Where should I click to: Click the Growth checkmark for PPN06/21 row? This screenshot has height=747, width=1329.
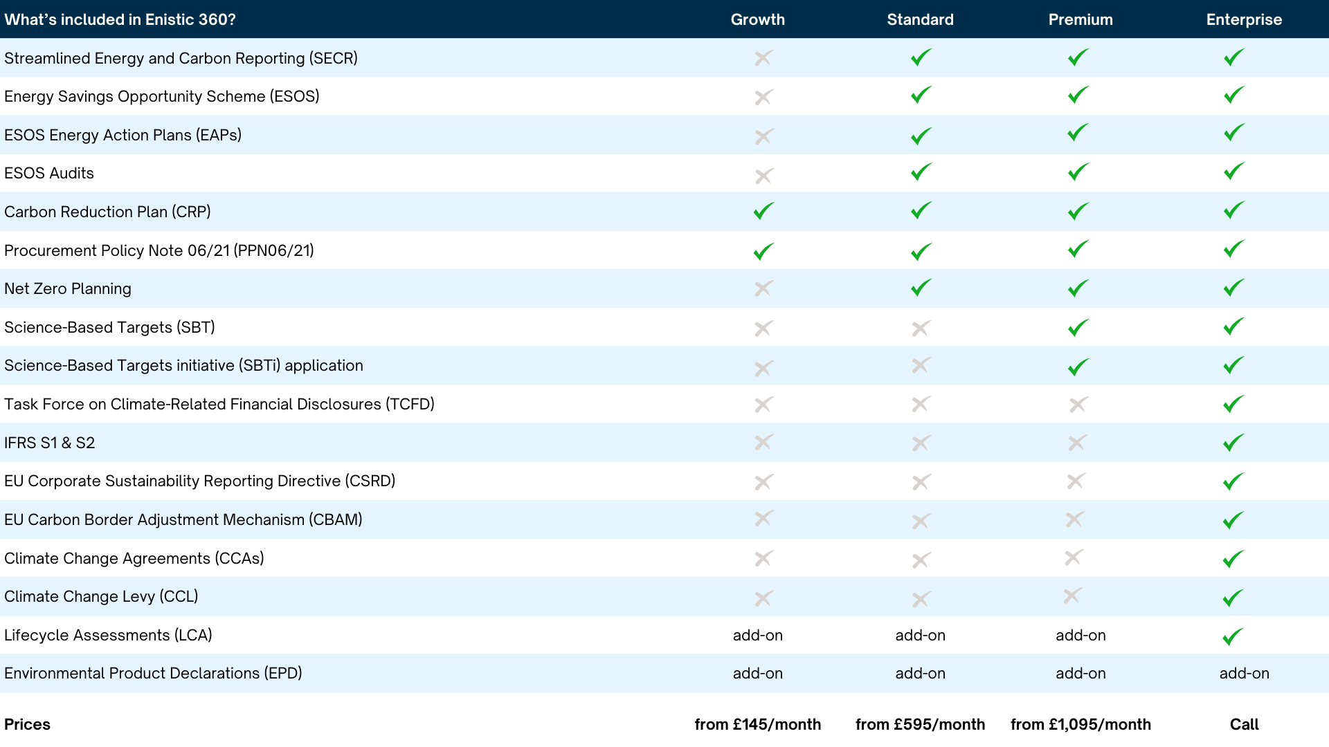pyautogui.click(x=763, y=251)
